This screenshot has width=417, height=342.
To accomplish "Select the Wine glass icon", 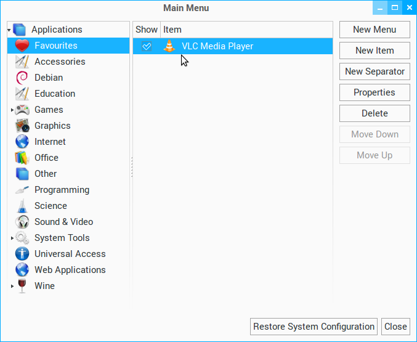I will tap(22, 286).
